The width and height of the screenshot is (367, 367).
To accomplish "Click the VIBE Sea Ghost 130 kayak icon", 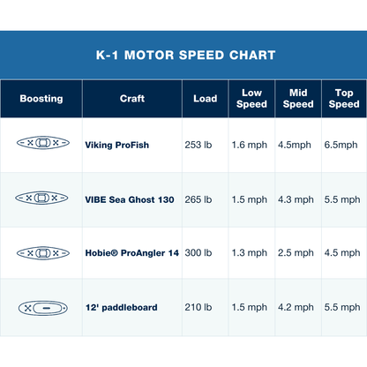I will click(41, 198).
